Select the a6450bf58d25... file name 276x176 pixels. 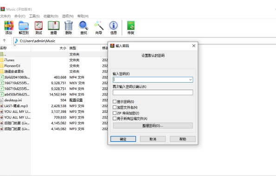17,94
